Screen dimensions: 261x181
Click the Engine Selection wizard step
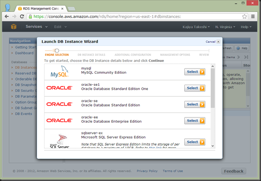pyautogui.click(x=57, y=55)
